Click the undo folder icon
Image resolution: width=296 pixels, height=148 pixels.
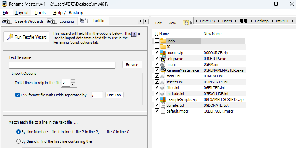[x=163, y=41]
